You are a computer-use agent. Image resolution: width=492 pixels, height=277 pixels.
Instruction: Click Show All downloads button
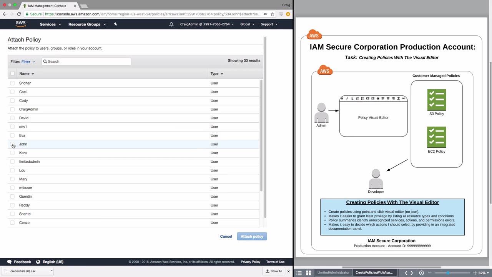pyautogui.click(x=274, y=271)
